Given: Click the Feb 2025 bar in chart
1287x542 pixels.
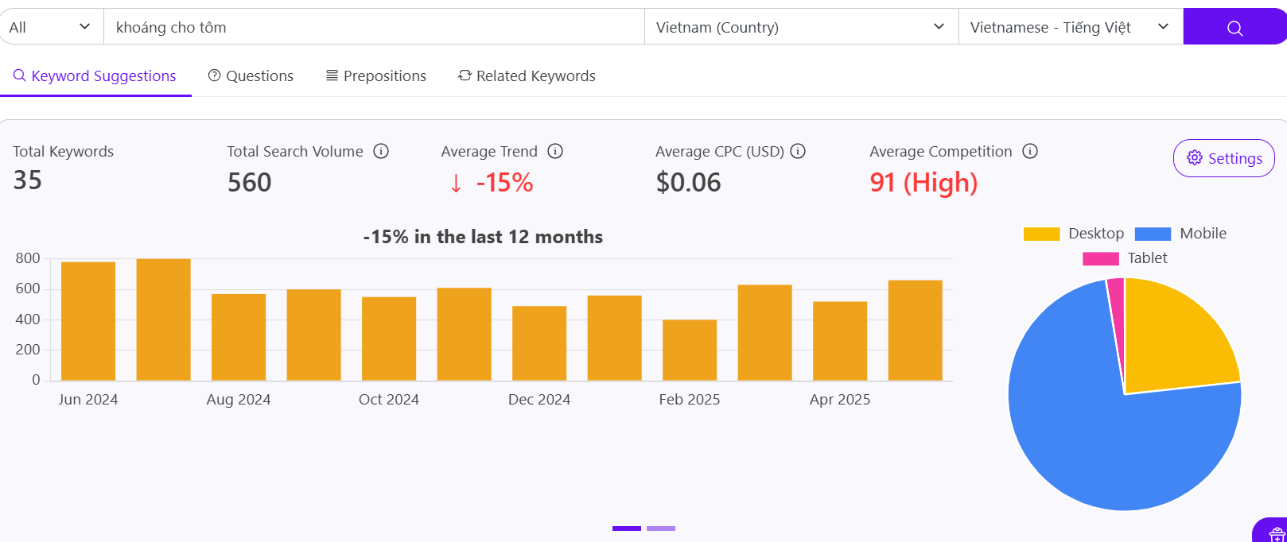Looking at the screenshot, I should tap(690, 350).
